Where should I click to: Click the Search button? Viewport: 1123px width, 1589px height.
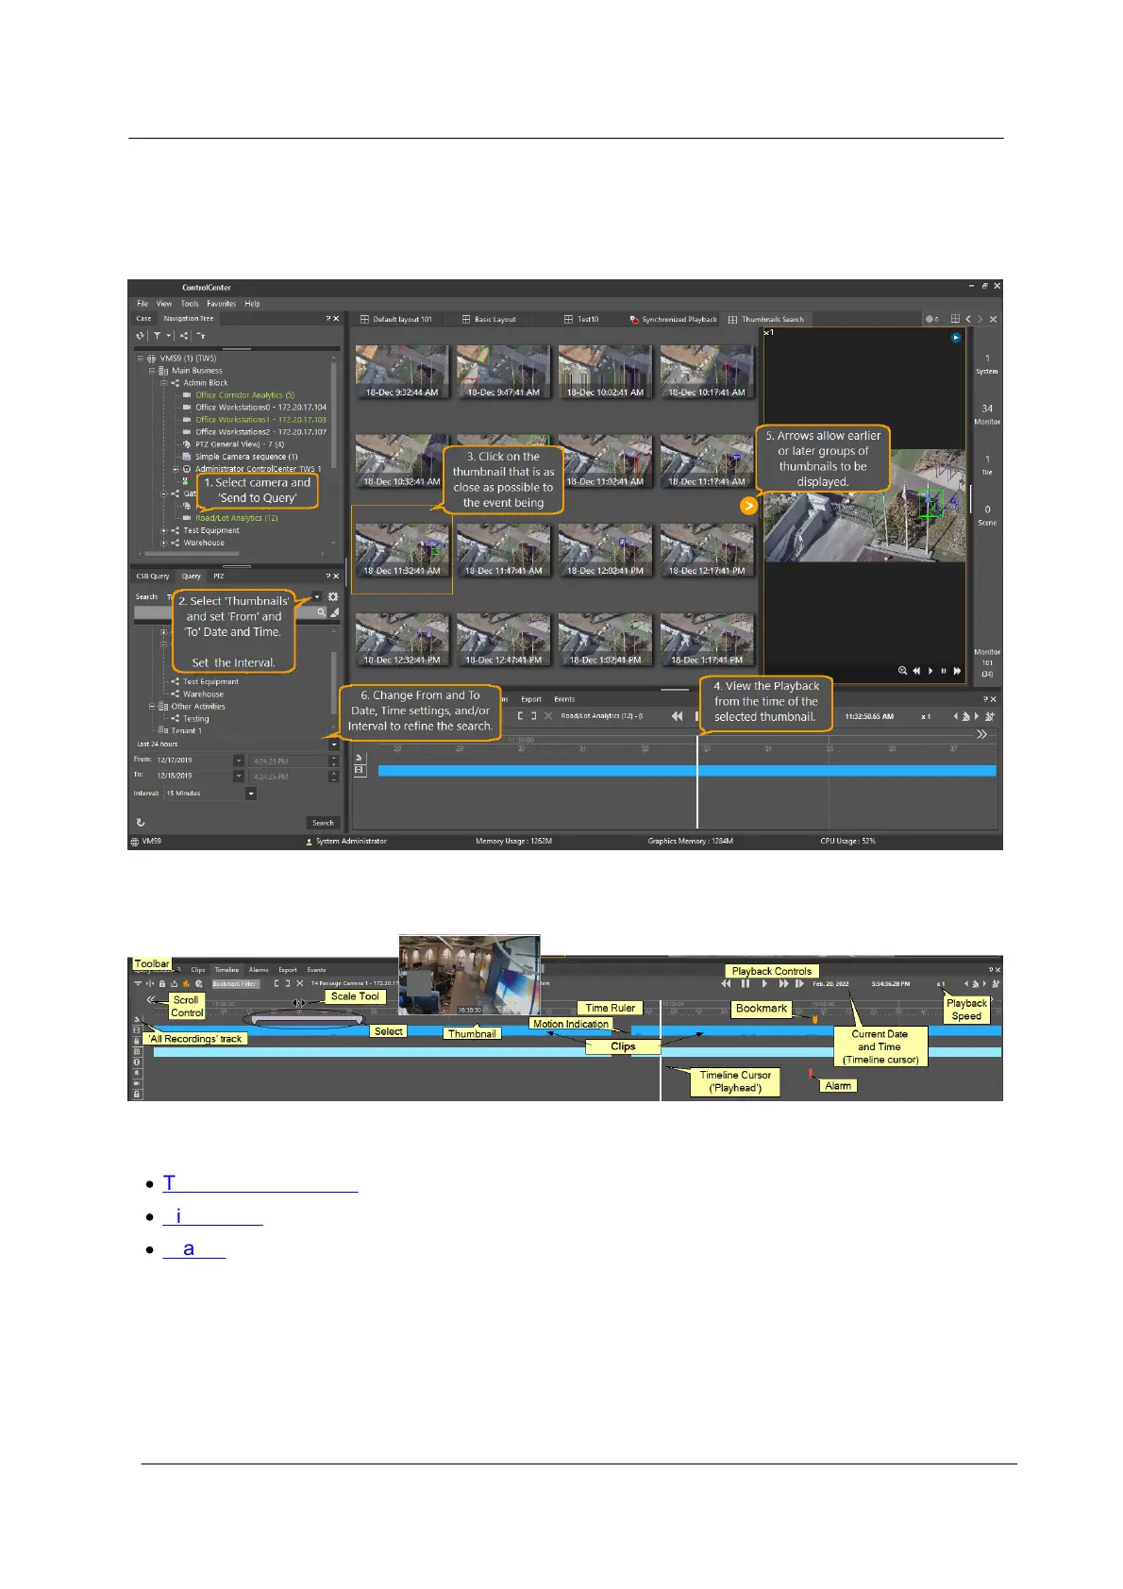(x=323, y=823)
